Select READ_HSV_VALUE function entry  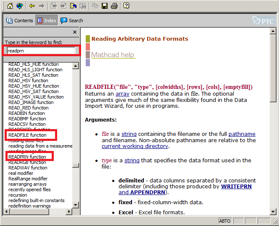click(36, 97)
